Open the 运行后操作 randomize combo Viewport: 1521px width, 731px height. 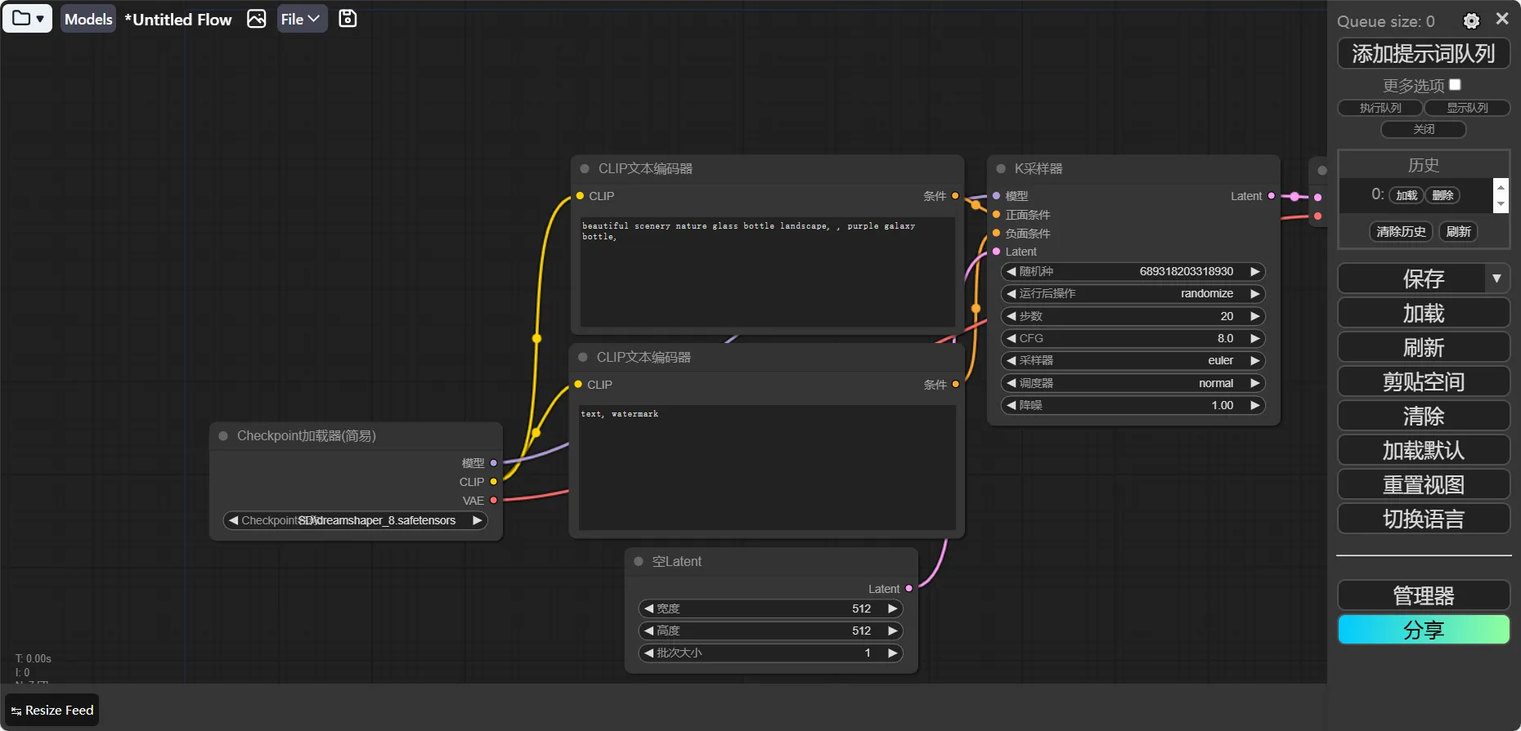(1133, 293)
